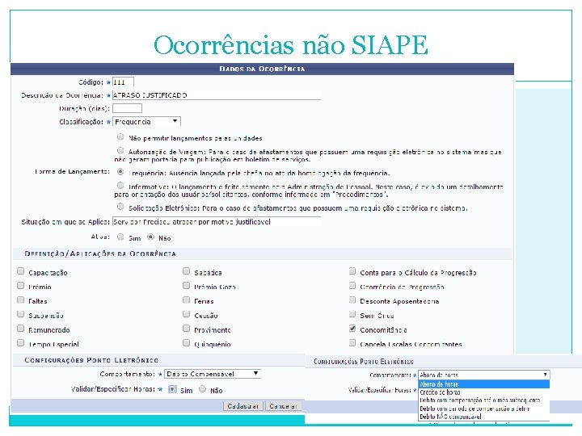Select the 'Frequência' launch form radio
The height and width of the screenshot is (436, 582).
tap(120, 172)
